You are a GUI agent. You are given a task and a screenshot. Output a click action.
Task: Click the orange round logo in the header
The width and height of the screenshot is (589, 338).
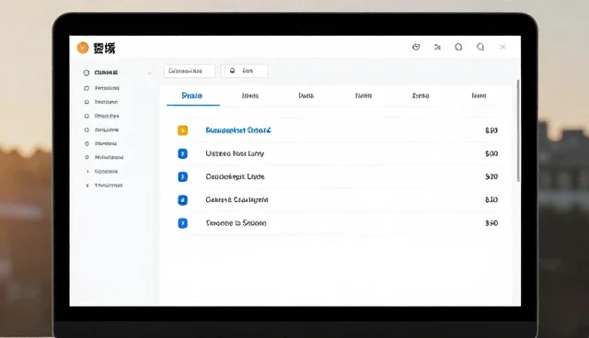click(83, 48)
